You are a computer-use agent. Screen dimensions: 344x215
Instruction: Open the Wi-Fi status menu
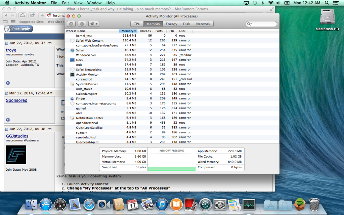coord(271,3)
